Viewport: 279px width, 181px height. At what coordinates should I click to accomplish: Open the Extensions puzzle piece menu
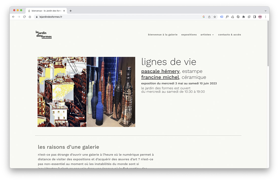click(243, 17)
